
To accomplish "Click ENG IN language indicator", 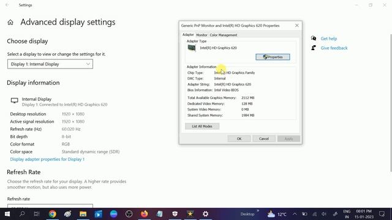I will [x=347, y=214].
